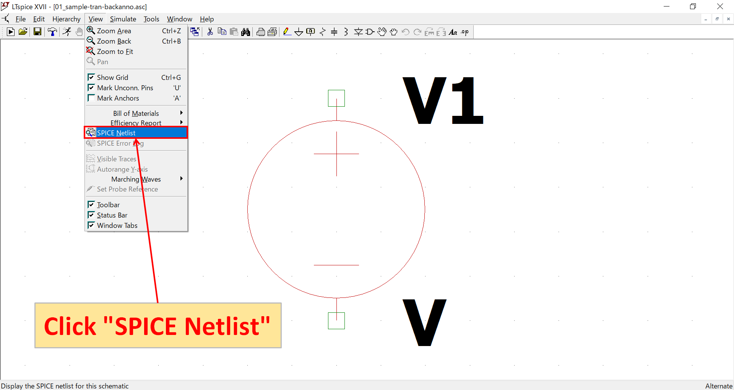Select the Wire drawing tool
Screen dimensions: 734x390
pyautogui.click(x=287, y=32)
